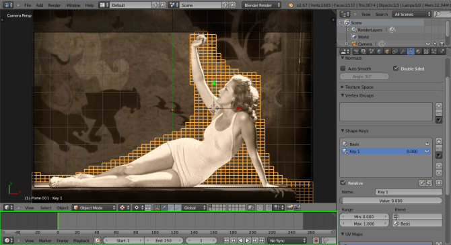Open the Material properties sphere icon
451x245 pixels.
click(418, 52)
